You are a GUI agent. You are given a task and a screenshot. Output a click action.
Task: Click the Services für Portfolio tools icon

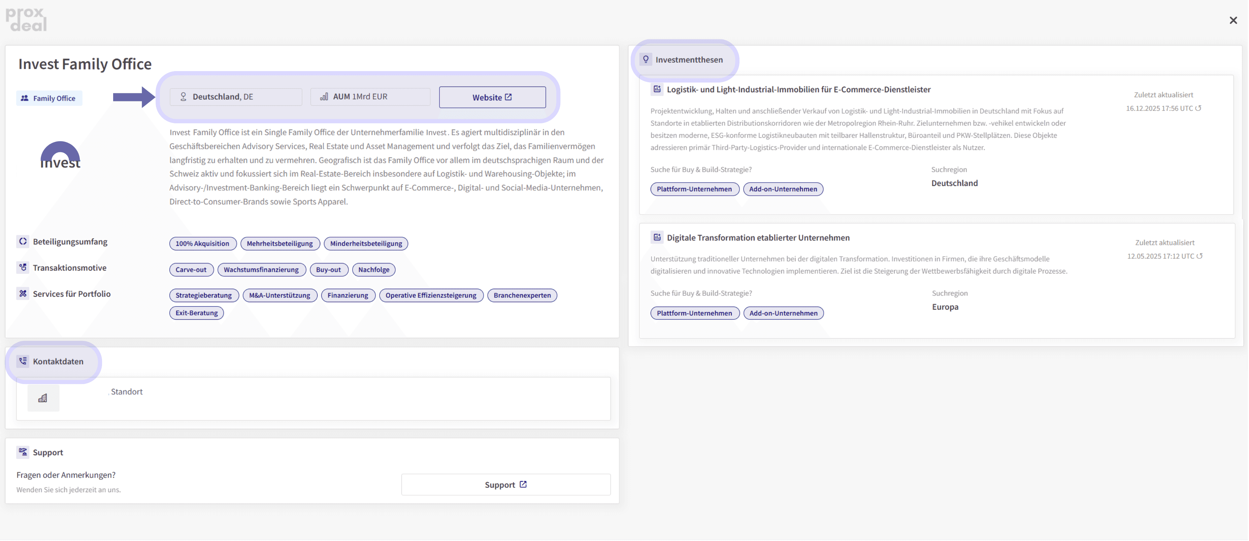(23, 293)
